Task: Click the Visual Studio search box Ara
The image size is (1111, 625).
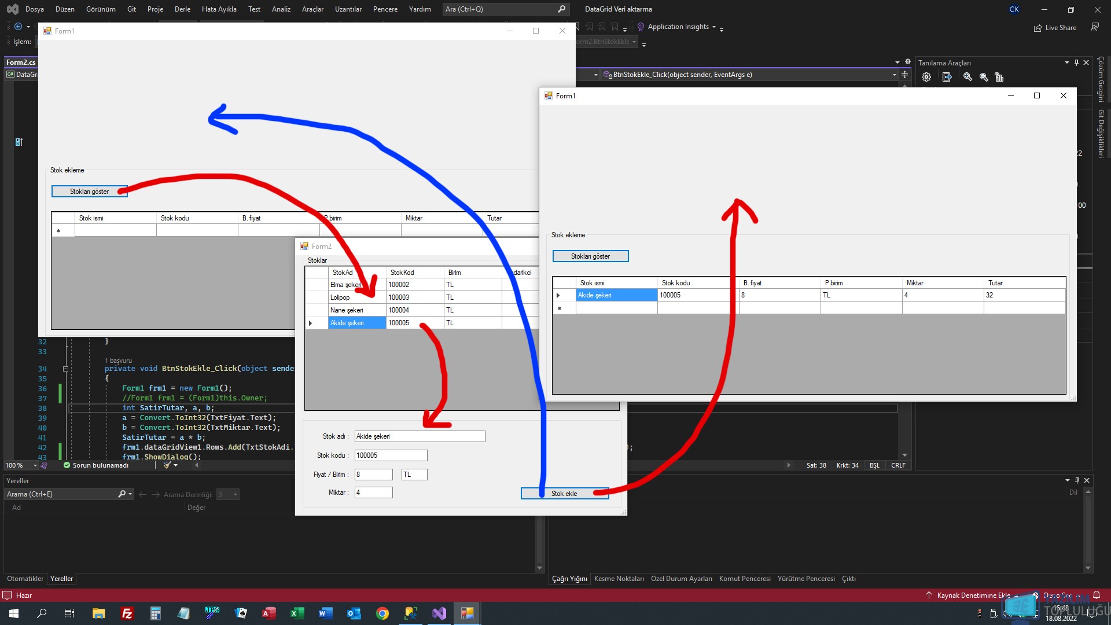Action: 505,9
